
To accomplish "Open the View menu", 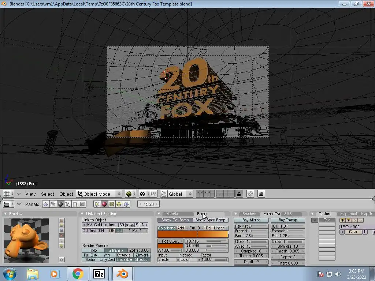I will (30, 194).
